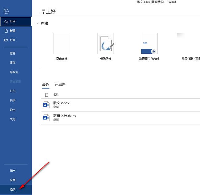The height and width of the screenshot is (195, 200).
Task: Click the 名称 column header
Action: tap(56, 95)
